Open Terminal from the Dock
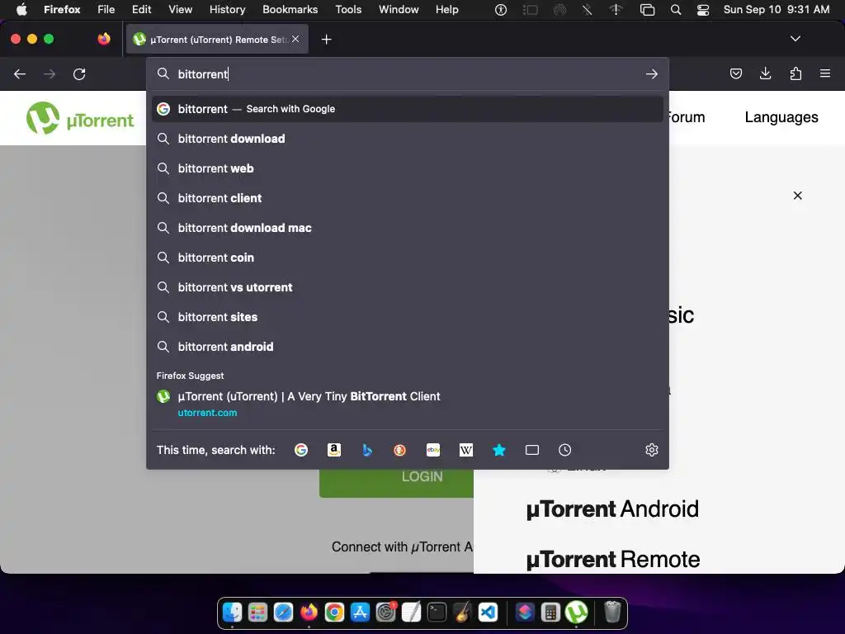845x634 pixels. 437,613
